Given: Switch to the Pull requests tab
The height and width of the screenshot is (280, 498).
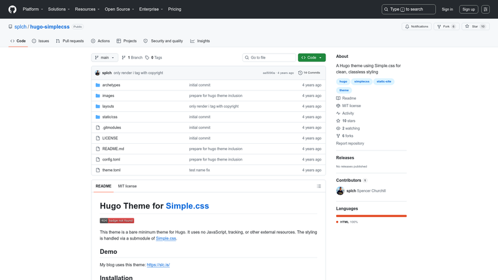Looking at the screenshot, I should (70, 41).
